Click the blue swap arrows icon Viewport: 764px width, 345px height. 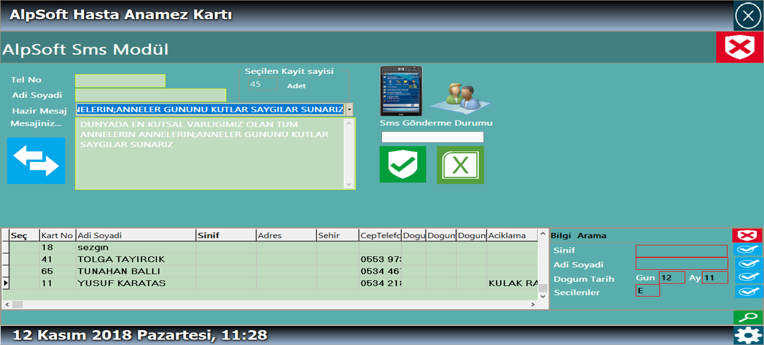click(36, 161)
